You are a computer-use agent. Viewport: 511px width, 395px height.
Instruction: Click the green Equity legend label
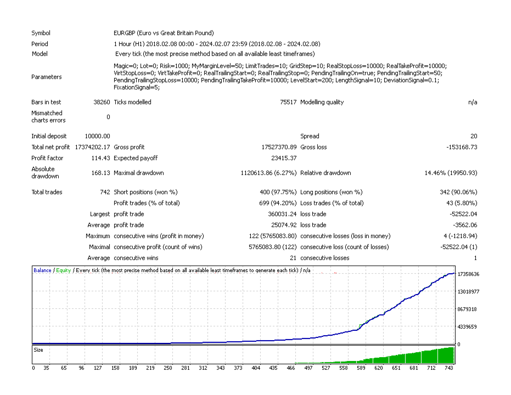(63, 270)
